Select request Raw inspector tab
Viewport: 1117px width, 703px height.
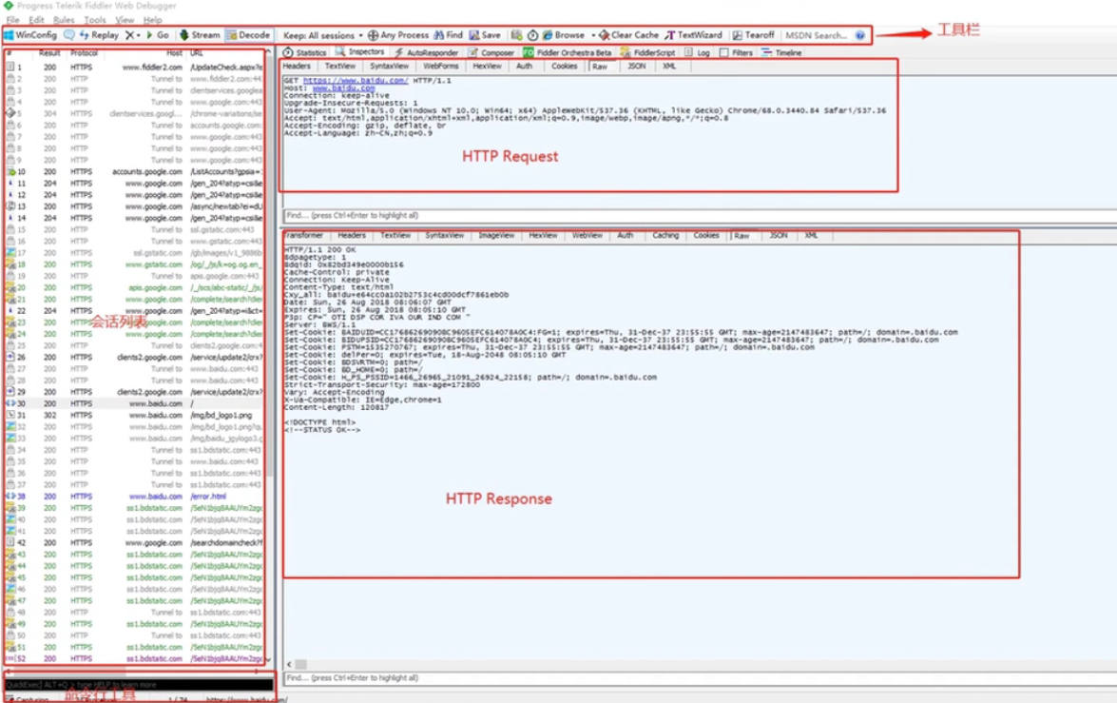point(600,67)
